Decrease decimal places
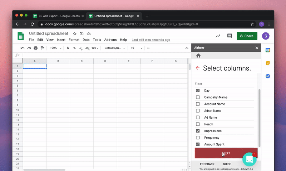The image size is (286, 171). 80,48
